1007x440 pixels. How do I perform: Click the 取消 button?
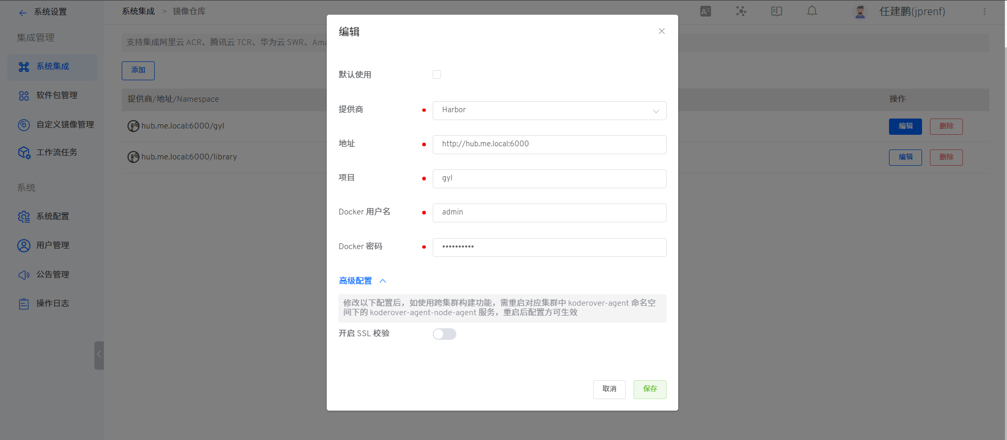pos(609,389)
